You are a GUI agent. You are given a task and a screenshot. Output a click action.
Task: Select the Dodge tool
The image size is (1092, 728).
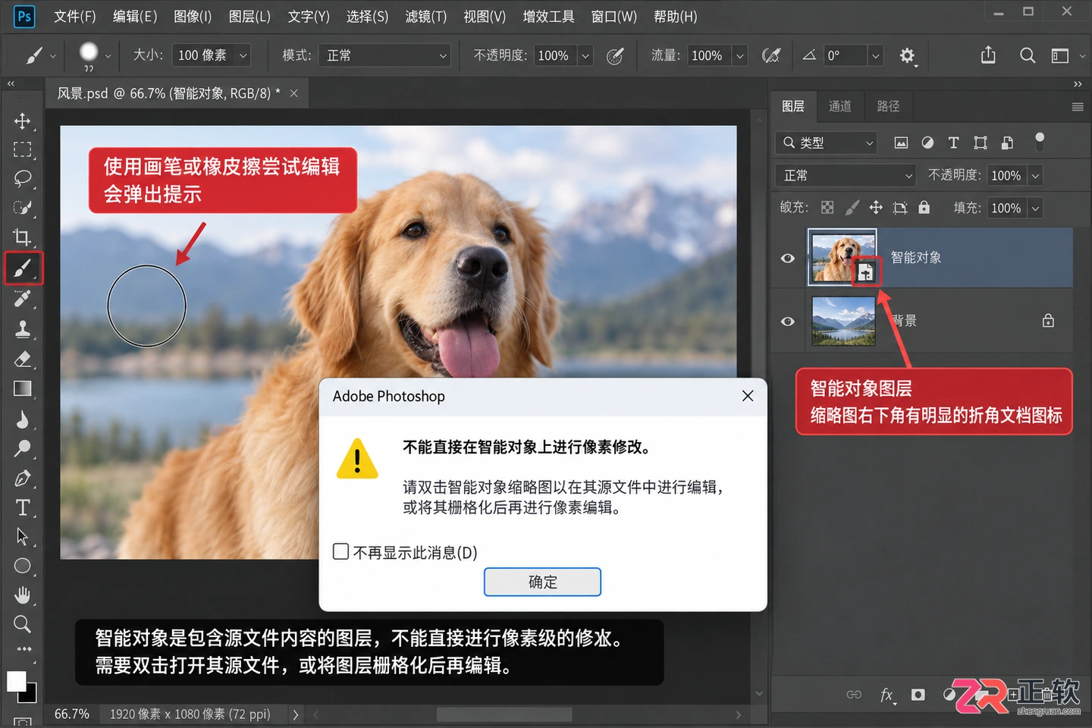23,448
